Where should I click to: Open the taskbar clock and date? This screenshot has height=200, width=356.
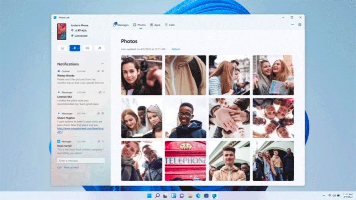pos(348,196)
